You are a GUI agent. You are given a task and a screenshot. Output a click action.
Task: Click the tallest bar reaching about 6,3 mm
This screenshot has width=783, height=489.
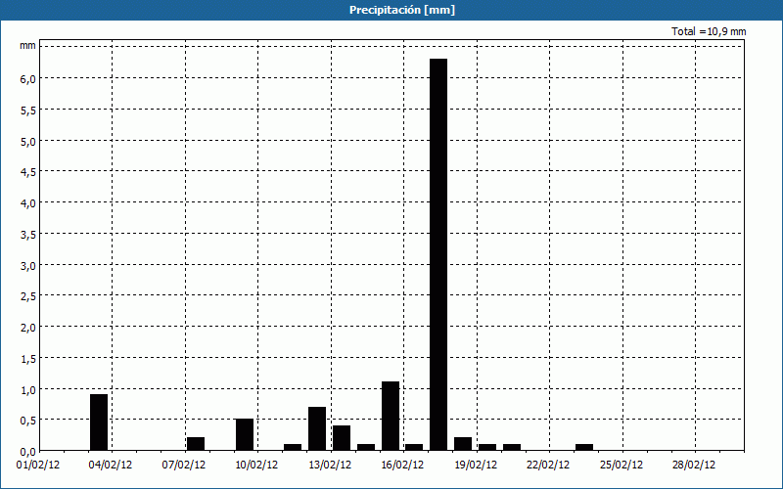[x=438, y=254]
